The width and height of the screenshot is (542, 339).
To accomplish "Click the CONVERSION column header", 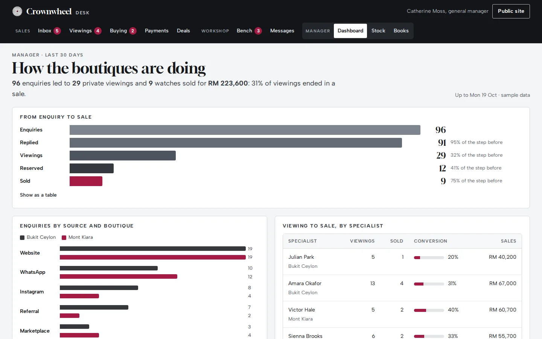I will (x=431, y=241).
